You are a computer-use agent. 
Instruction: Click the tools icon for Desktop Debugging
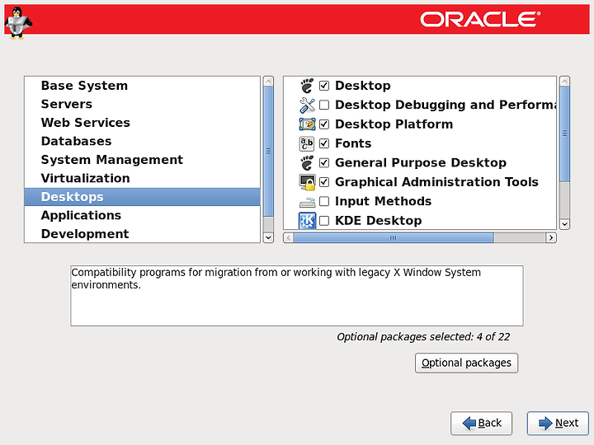point(307,105)
